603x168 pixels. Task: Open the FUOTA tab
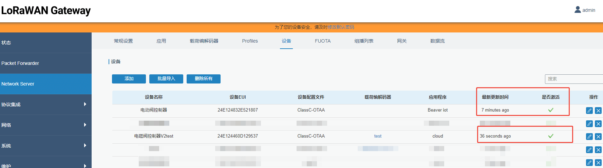click(322, 41)
